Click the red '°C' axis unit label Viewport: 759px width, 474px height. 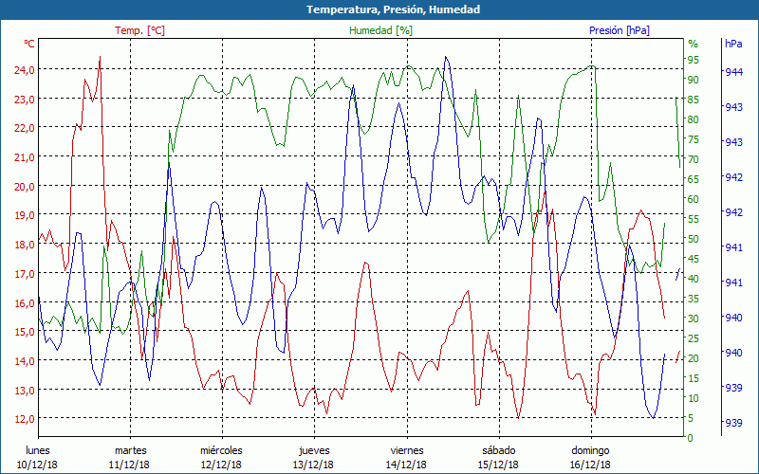coord(29,44)
